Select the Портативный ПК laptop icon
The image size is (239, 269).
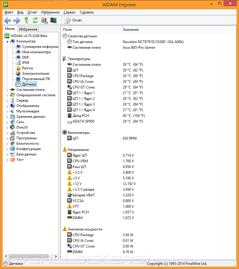click(18, 79)
